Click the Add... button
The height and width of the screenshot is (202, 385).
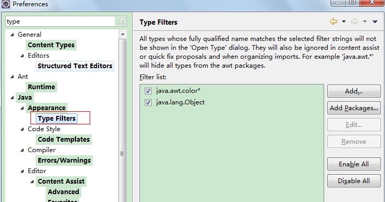(x=354, y=91)
